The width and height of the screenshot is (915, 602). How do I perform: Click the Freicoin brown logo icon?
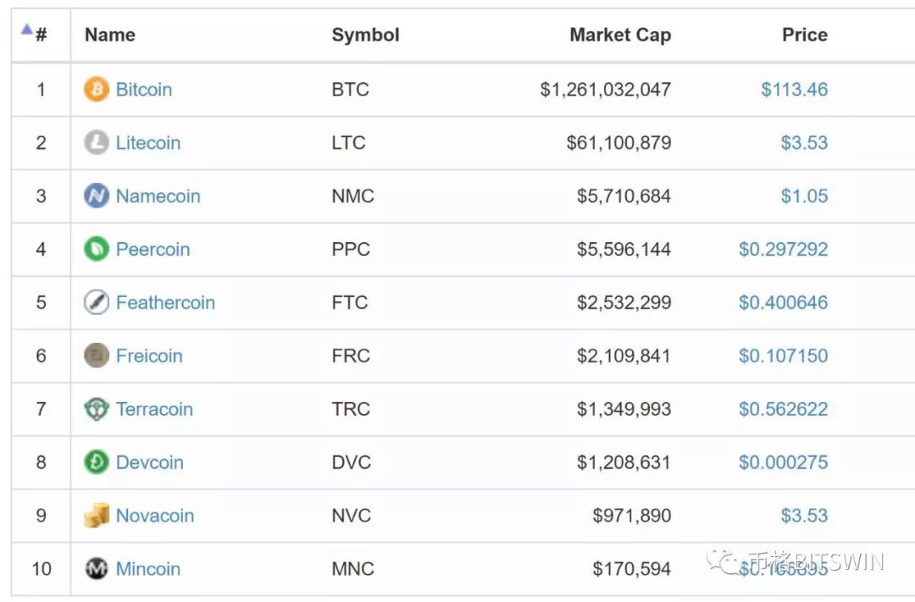[97, 356]
